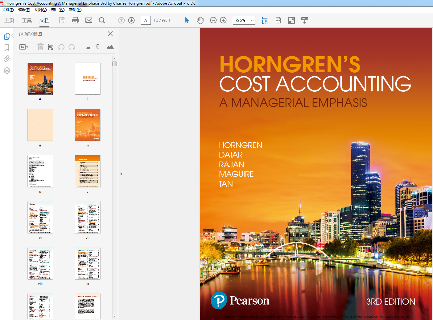433x320 pixels.
Task: Click thumbnail panel scrollbar thumb
Action: click(x=115, y=64)
